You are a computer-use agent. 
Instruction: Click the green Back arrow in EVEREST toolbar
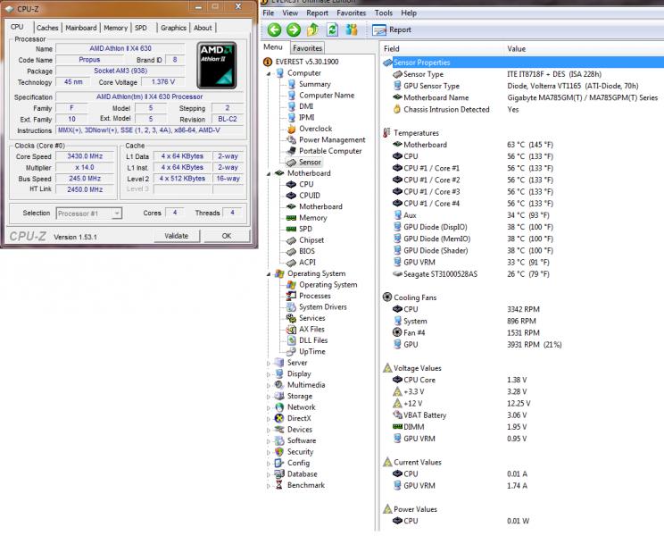coord(274,29)
